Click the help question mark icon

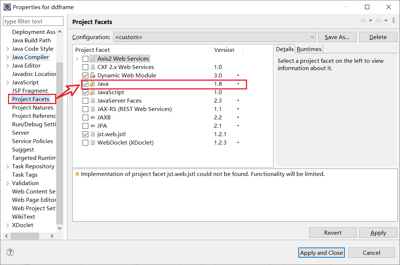click(x=10, y=252)
